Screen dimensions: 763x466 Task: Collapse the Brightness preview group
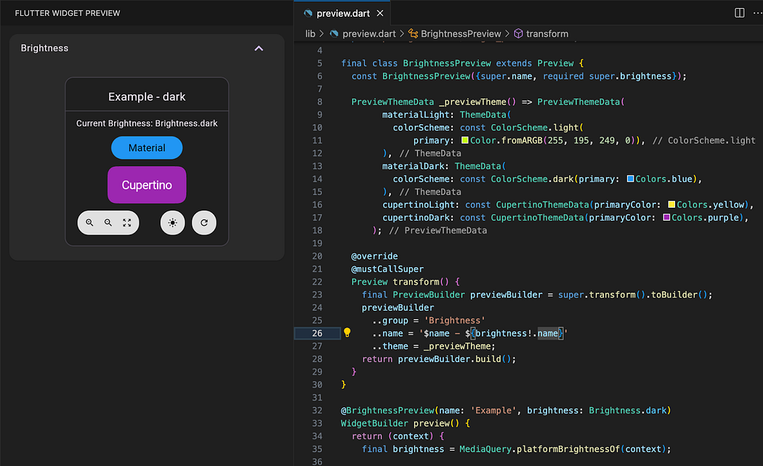pyautogui.click(x=259, y=48)
